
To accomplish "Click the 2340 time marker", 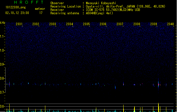I will pos(171,24).
